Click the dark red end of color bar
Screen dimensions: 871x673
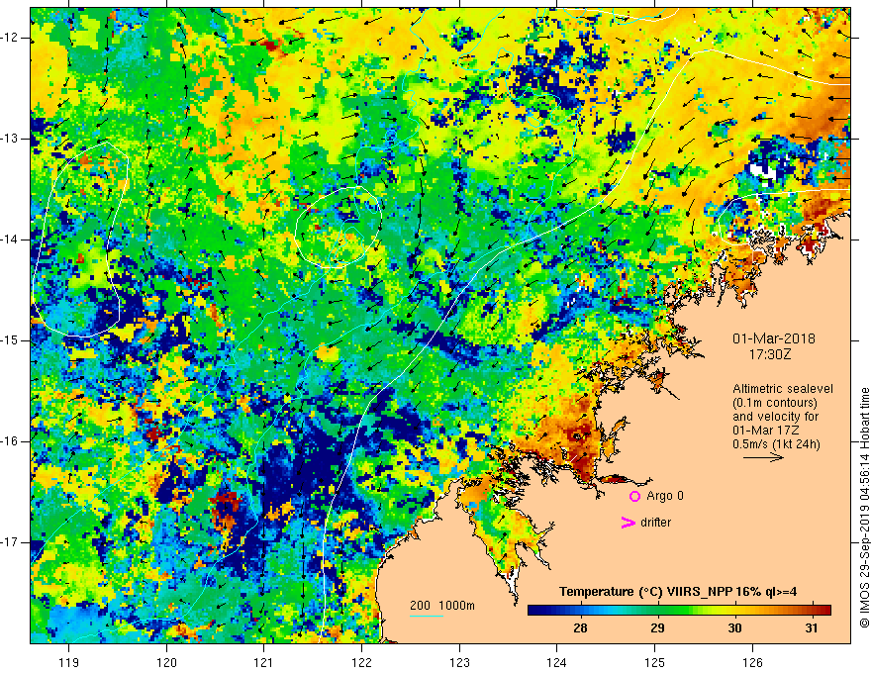[825, 611]
